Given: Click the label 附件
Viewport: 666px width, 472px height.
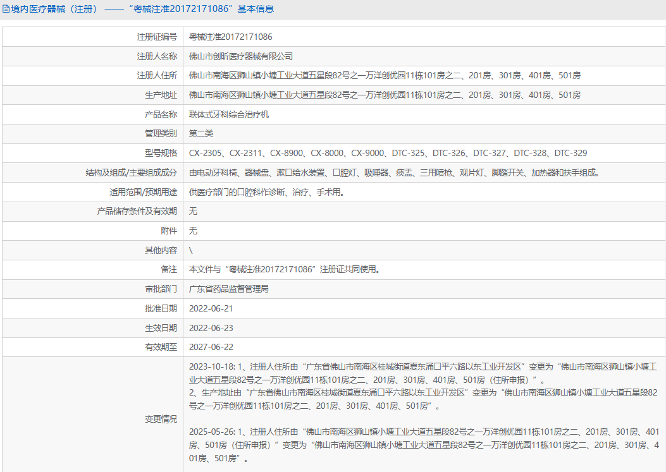Looking at the screenshot, I should click(x=169, y=231).
